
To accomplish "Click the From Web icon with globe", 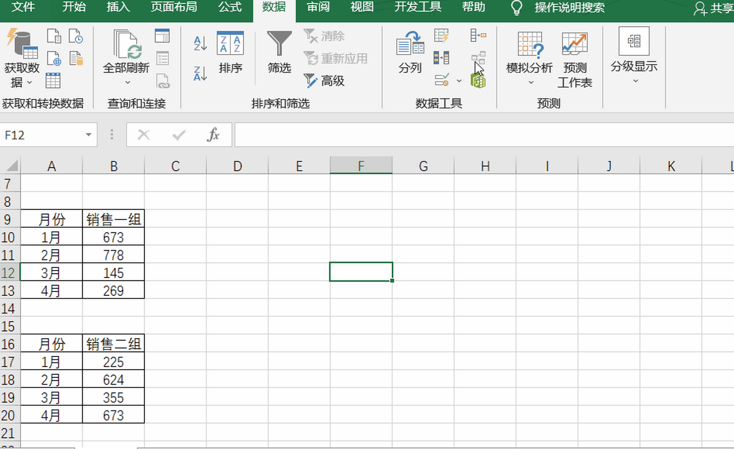I will [54, 58].
